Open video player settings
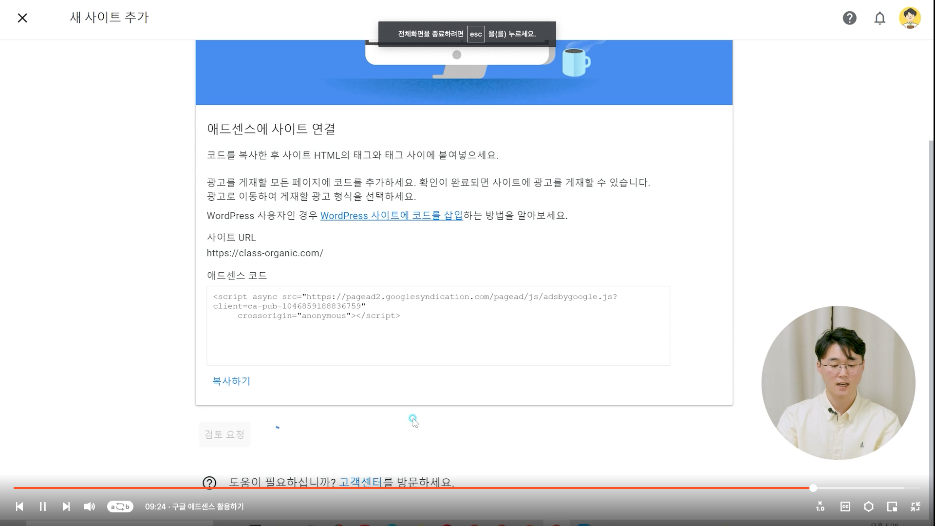This screenshot has width=935, height=526. tap(868, 507)
